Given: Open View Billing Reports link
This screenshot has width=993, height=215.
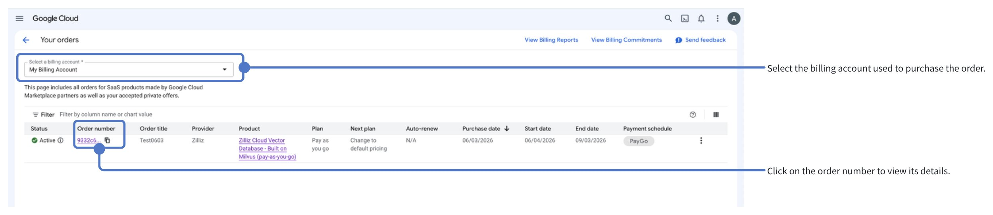Looking at the screenshot, I should (551, 40).
